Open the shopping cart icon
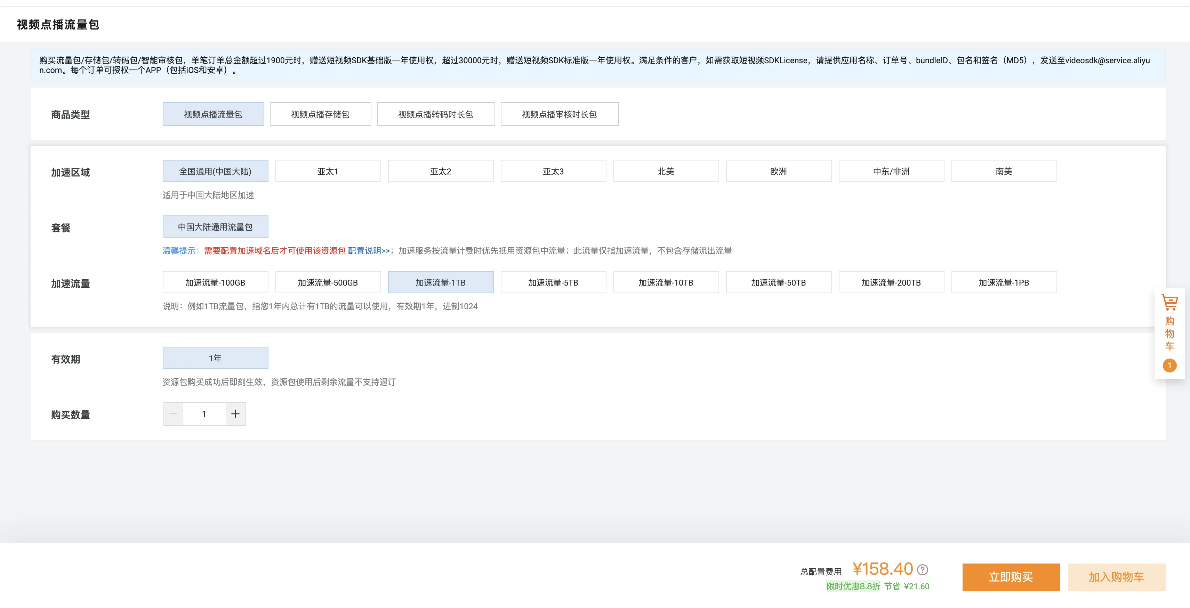The width and height of the screenshot is (1190, 608). click(1169, 302)
